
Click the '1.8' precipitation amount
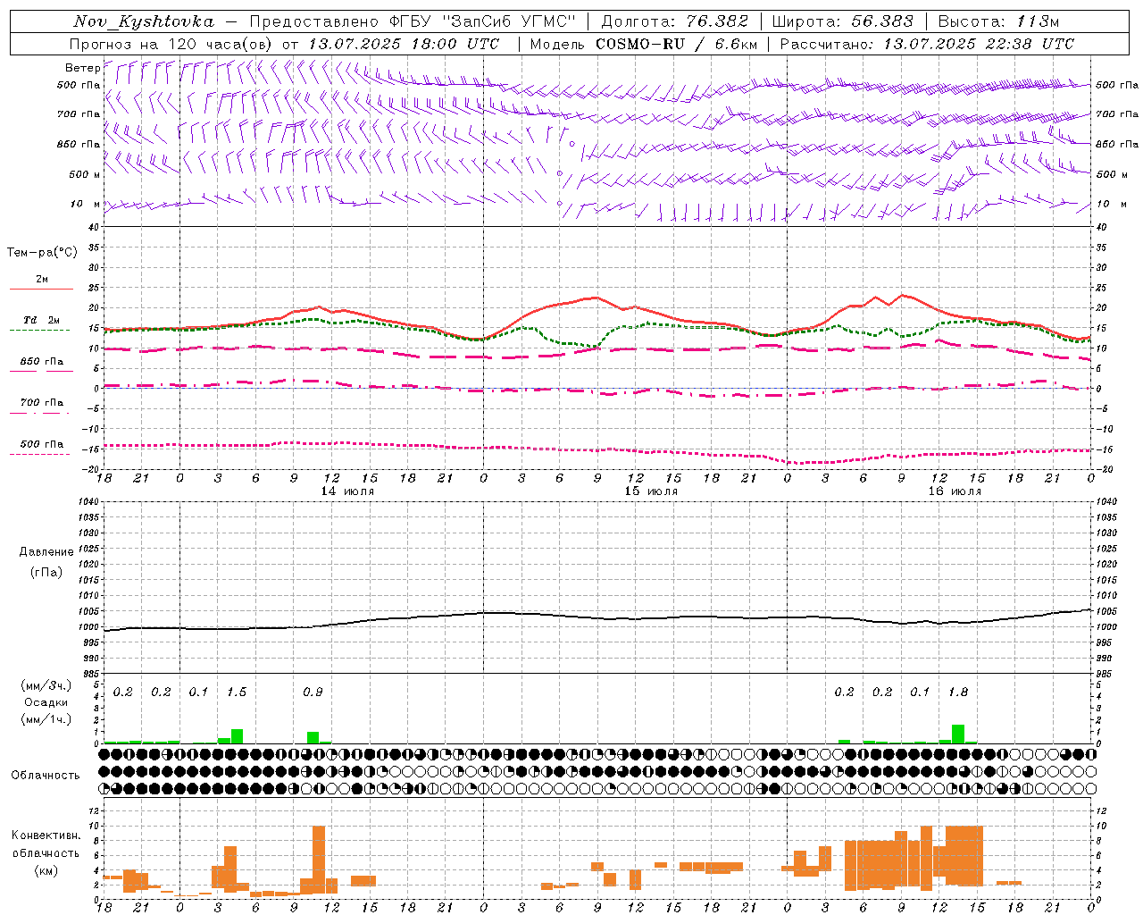(957, 693)
